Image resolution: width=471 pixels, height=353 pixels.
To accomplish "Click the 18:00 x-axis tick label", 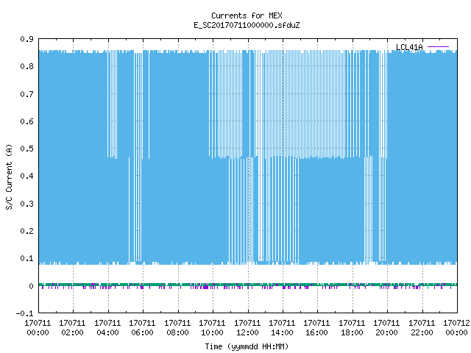I will coord(352,332).
